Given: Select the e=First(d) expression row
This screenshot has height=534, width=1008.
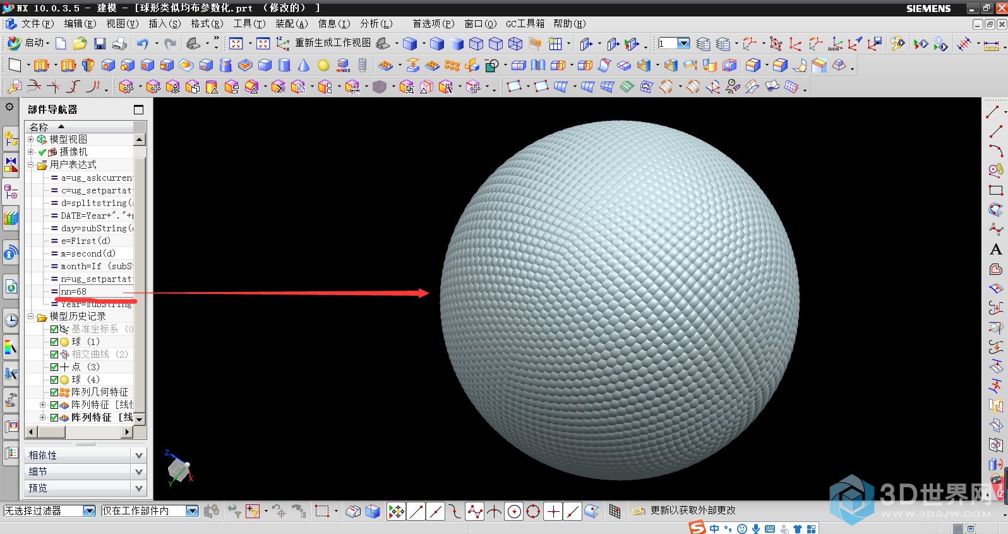Looking at the screenshot, I should 92,241.
